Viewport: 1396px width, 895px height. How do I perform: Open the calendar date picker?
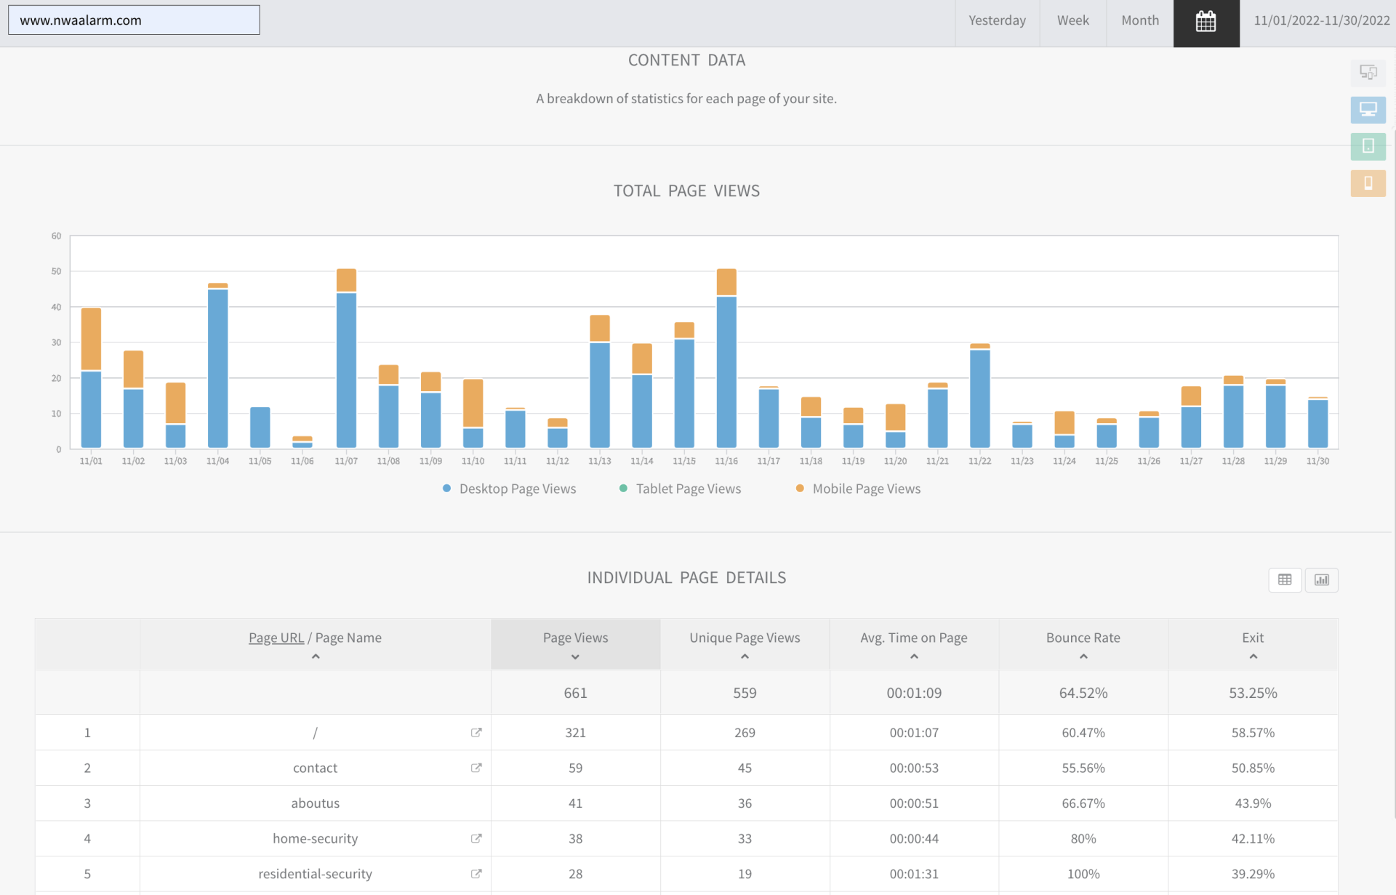(1206, 22)
